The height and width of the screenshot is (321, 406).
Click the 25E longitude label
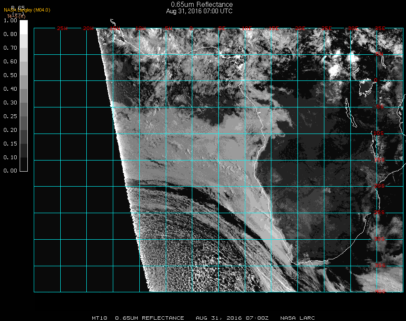327,28
